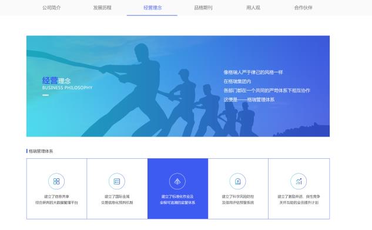This screenshot has height=230, width=372.
Task: Click the BUSINESS PHILOSOPHY banner subtitle
Action: [67, 88]
